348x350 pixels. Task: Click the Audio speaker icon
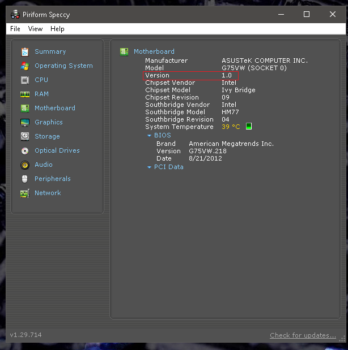25,165
